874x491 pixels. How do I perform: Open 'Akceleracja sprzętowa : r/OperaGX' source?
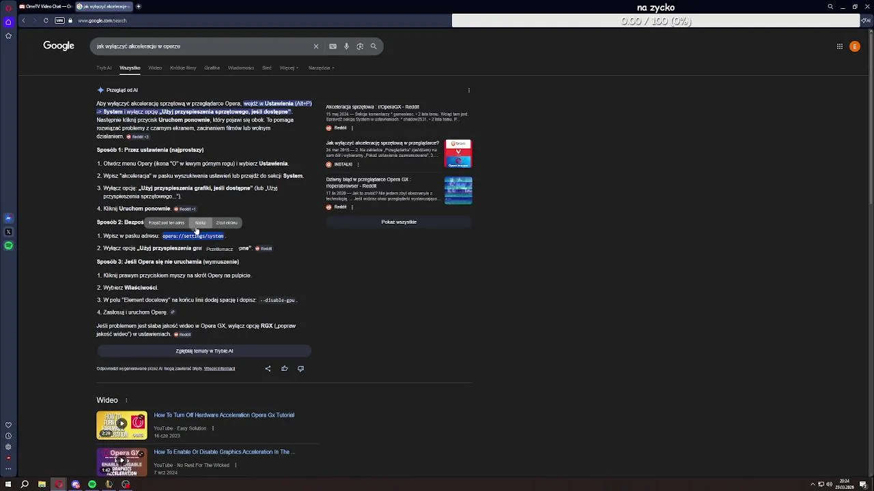[x=372, y=107]
